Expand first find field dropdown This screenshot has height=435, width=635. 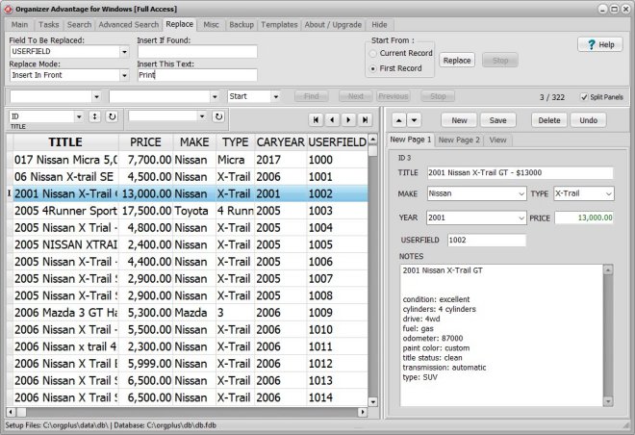[x=96, y=97]
